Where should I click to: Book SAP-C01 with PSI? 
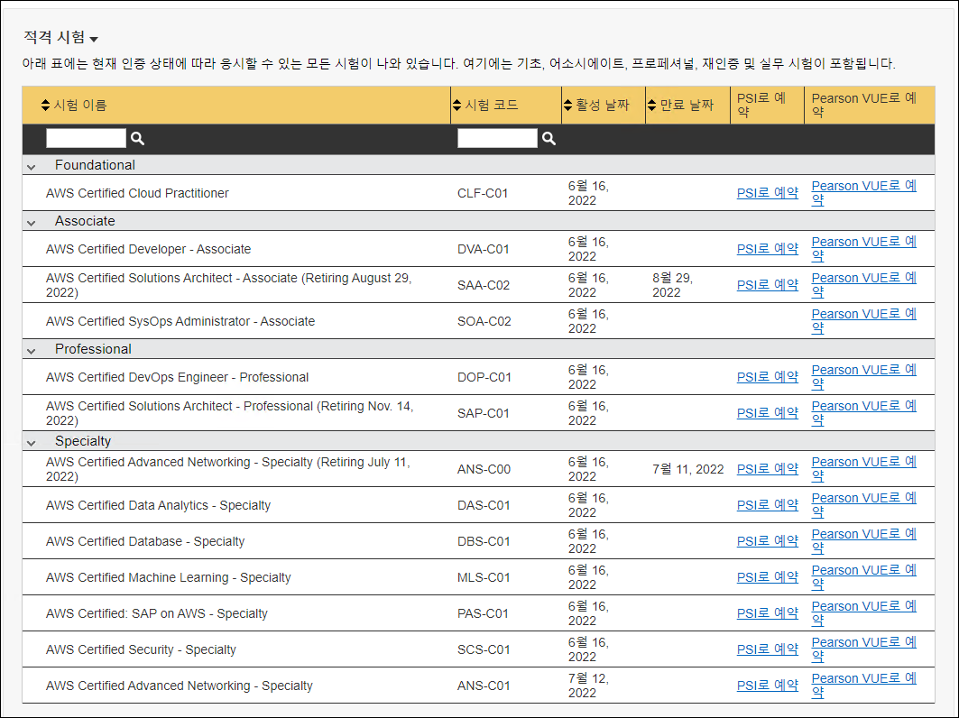click(x=768, y=413)
